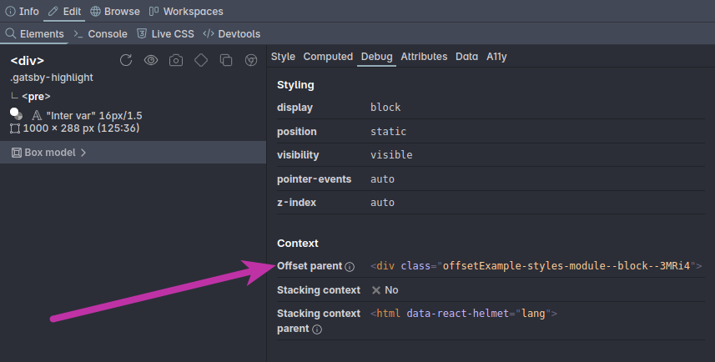
Task: Select the pre child element
Action: point(36,97)
